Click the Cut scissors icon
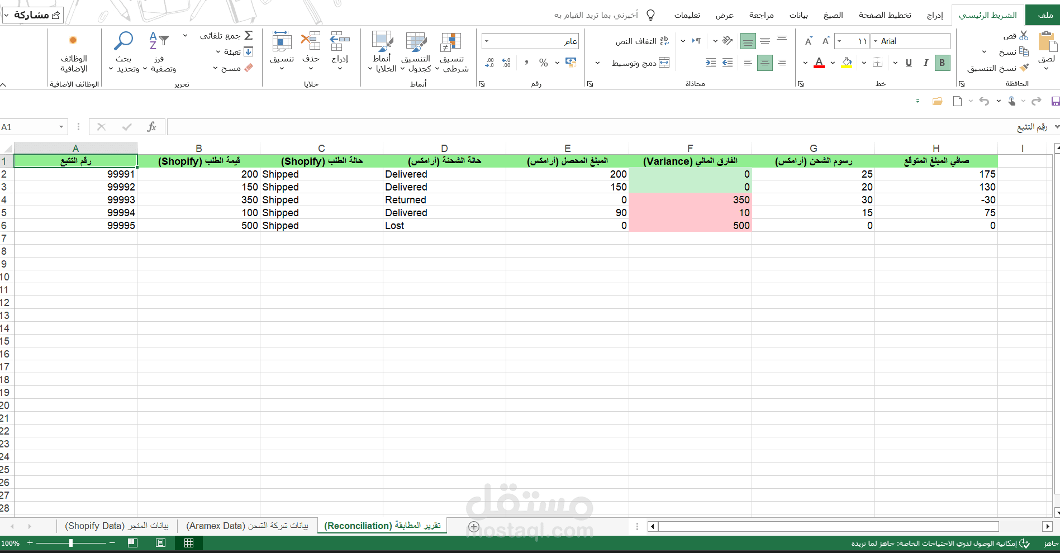The image size is (1060, 553). [1024, 36]
